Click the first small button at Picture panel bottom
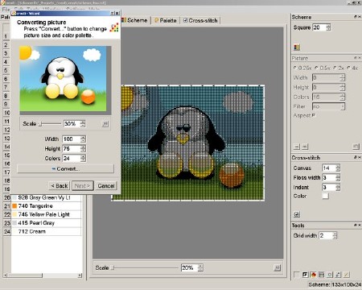Image resolution: width=362 pixels, height=290 pixels. (297, 147)
